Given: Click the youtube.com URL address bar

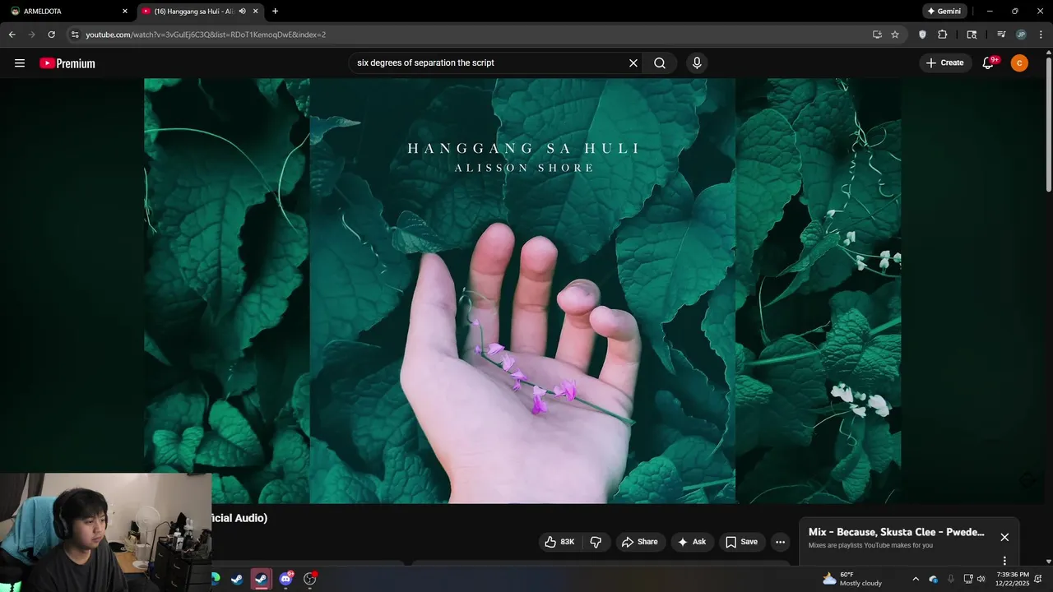Looking at the screenshot, I should click(x=473, y=35).
